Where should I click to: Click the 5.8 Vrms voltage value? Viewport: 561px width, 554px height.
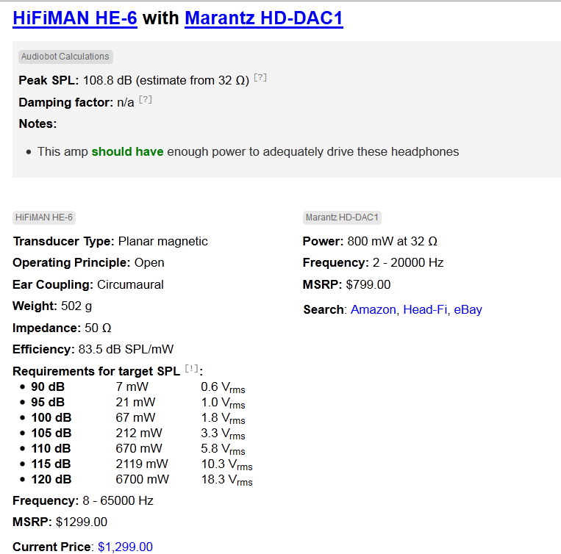pyautogui.click(x=223, y=449)
